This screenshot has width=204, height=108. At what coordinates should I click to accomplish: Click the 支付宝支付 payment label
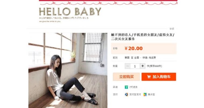pyautogui.click(x=135, y=94)
